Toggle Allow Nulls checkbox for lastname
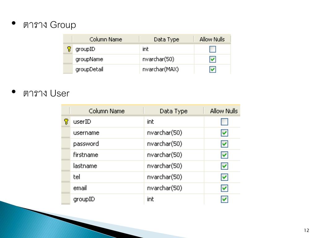This screenshot has width=317, height=238. coord(224,166)
